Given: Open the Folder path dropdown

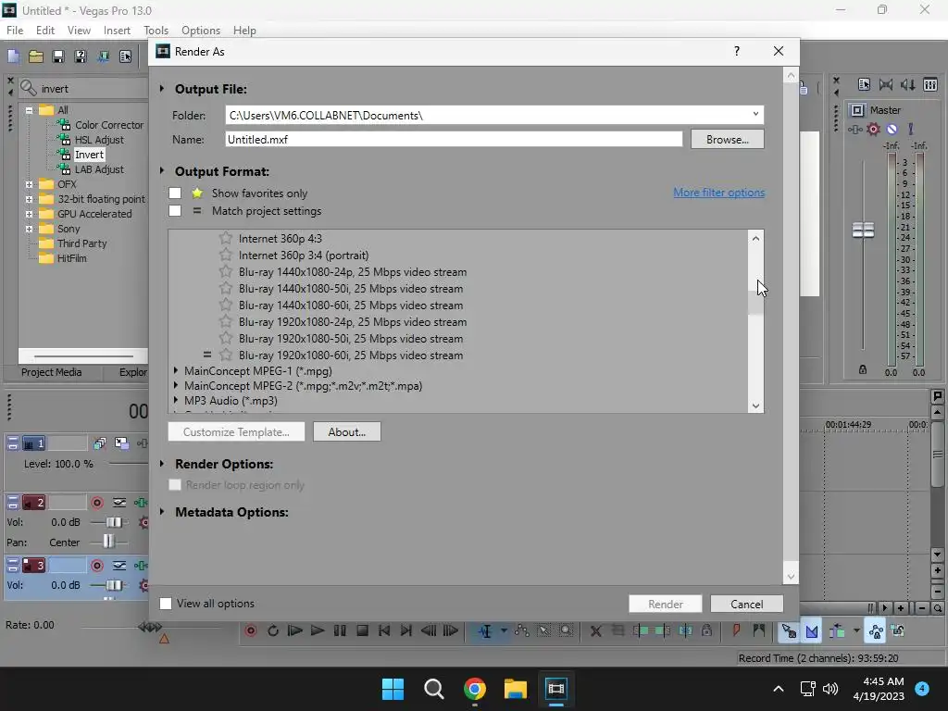Looking at the screenshot, I should tap(755, 114).
